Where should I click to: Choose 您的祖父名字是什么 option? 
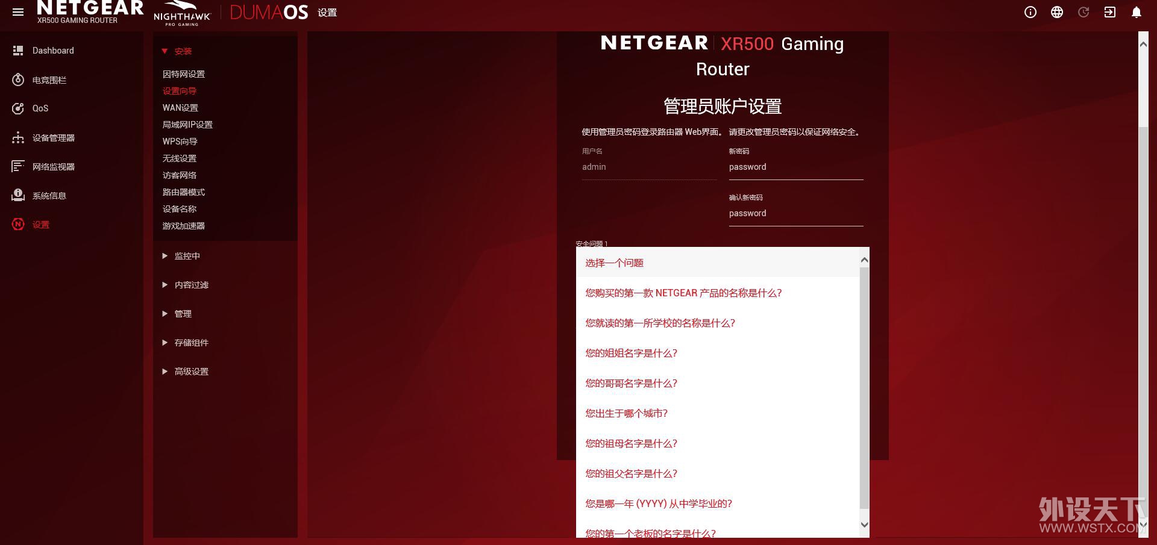[718, 473]
